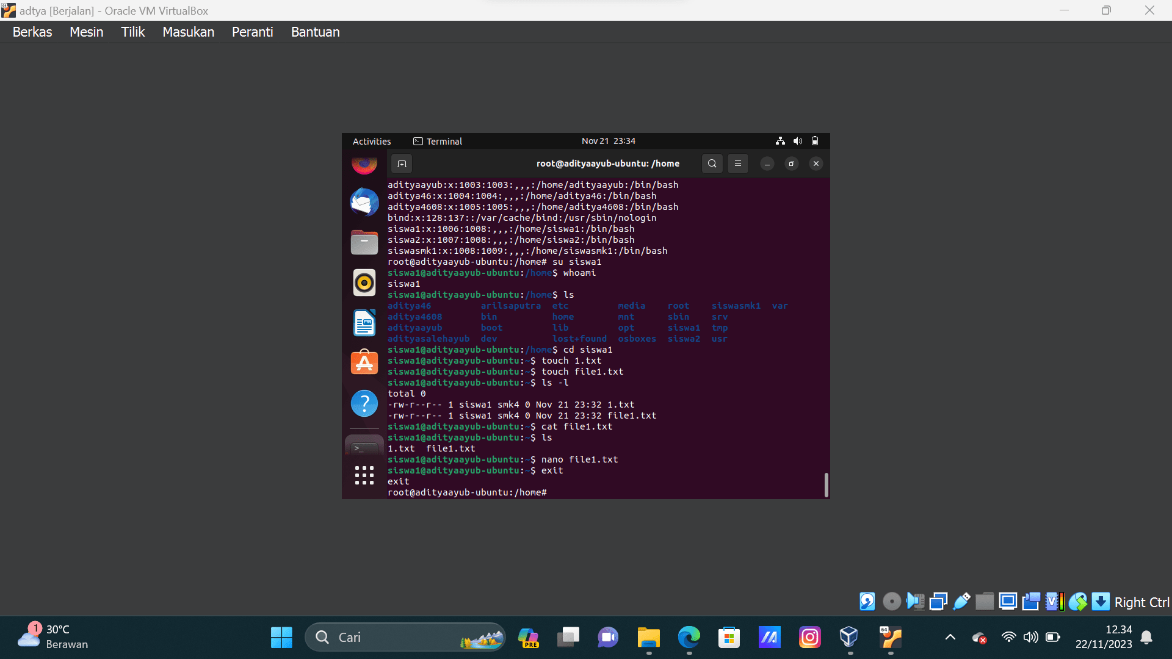The width and height of the screenshot is (1172, 659).
Task: Open VirtualBox Manager from the taskbar
Action: [849, 638]
